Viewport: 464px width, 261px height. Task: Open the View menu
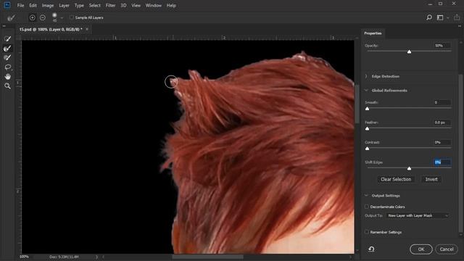coord(136,5)
